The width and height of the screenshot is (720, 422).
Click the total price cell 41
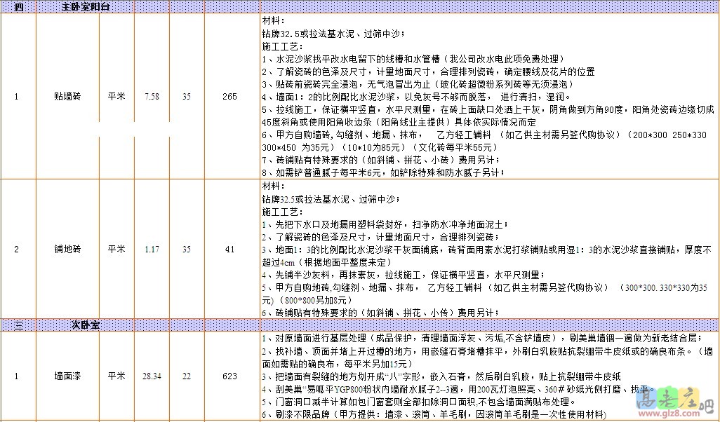(x=229, y=248)
